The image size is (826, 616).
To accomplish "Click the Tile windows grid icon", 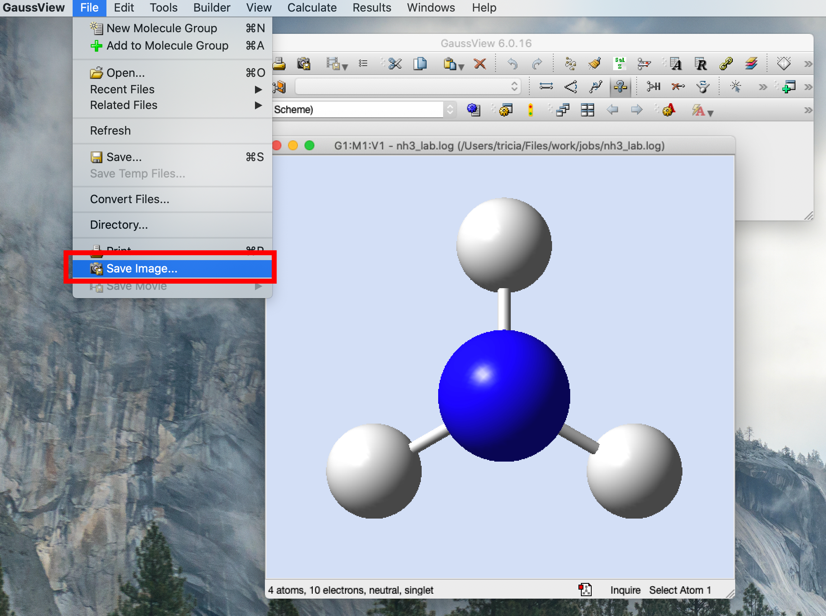I will pyautogui.click(x=587, y=110).
